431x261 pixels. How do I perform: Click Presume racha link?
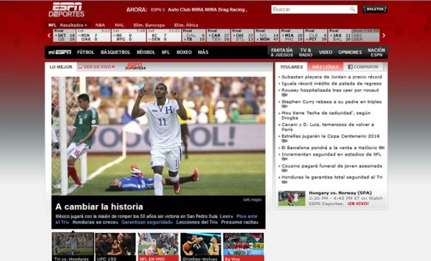tap(240, 222)
